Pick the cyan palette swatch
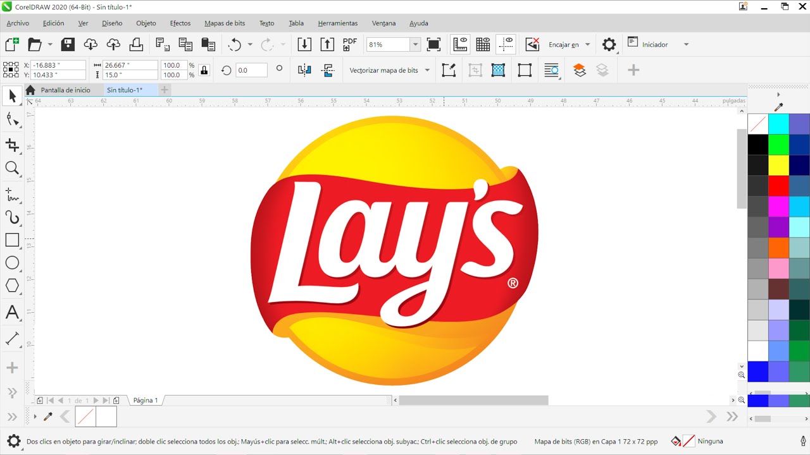This screenshot has height=455, width=810. click(x=778, y=124)
